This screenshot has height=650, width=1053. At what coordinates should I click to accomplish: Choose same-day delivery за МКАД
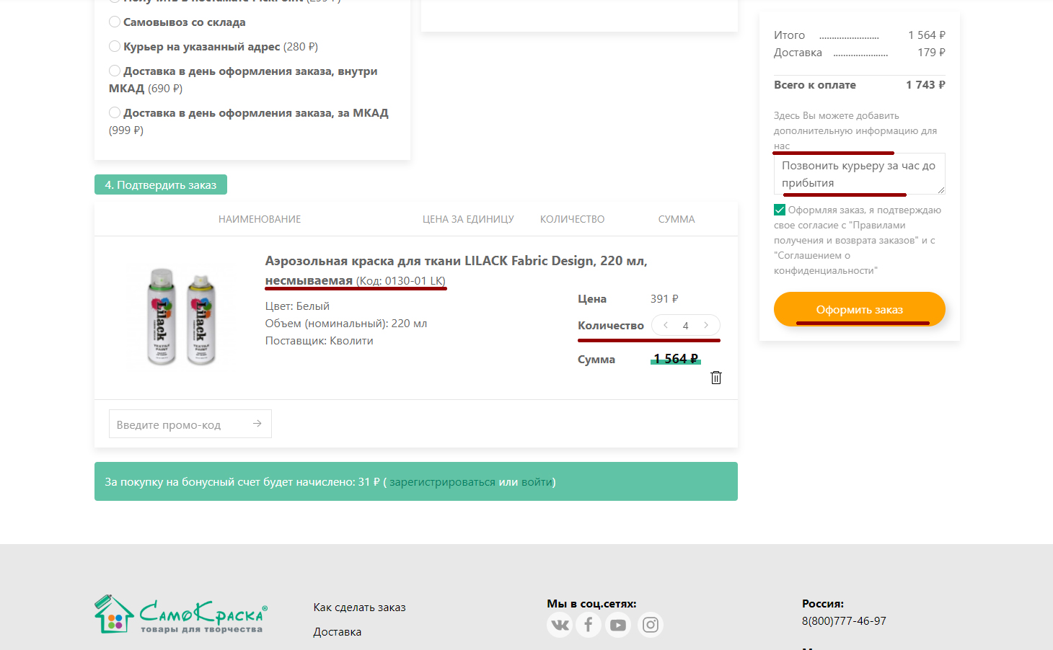[x=115, y=112]
